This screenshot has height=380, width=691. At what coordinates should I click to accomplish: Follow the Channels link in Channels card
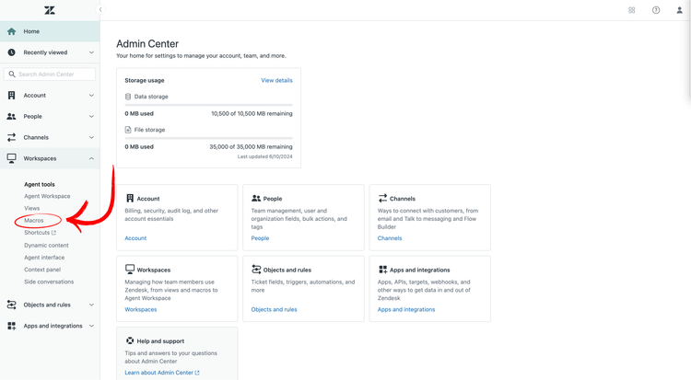[390, 238]
